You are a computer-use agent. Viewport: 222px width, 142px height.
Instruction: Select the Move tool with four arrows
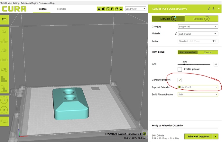tap(4, 41)
